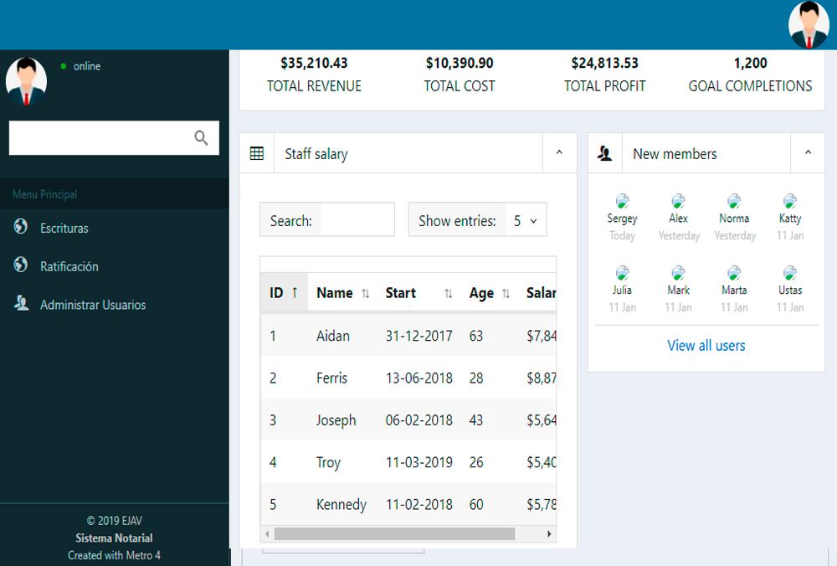Click the View all users link
Viewport: 837px width, 566px height.
(x=706, y=345)
